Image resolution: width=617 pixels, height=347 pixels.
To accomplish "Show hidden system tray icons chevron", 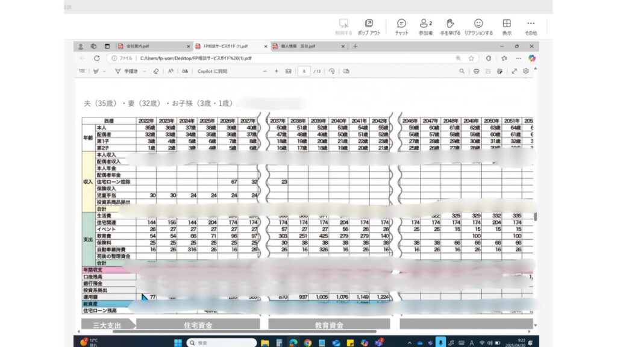I will 409,343.
